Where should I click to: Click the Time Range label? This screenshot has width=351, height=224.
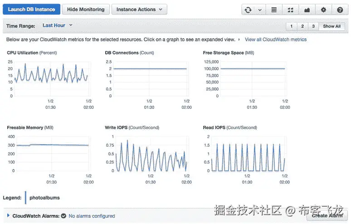coord(21,26)
